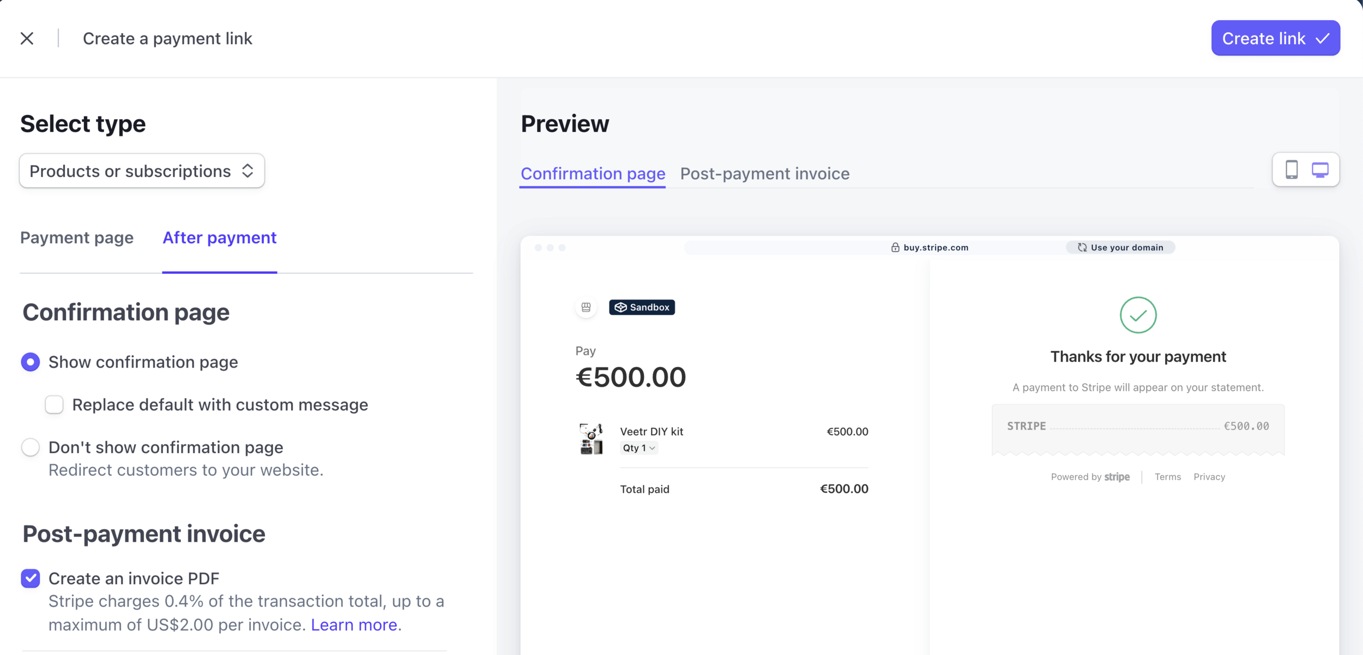Click the storefront icon next to Sandbox
Viewport: 1363px width, 655px height.
point(586,307)
